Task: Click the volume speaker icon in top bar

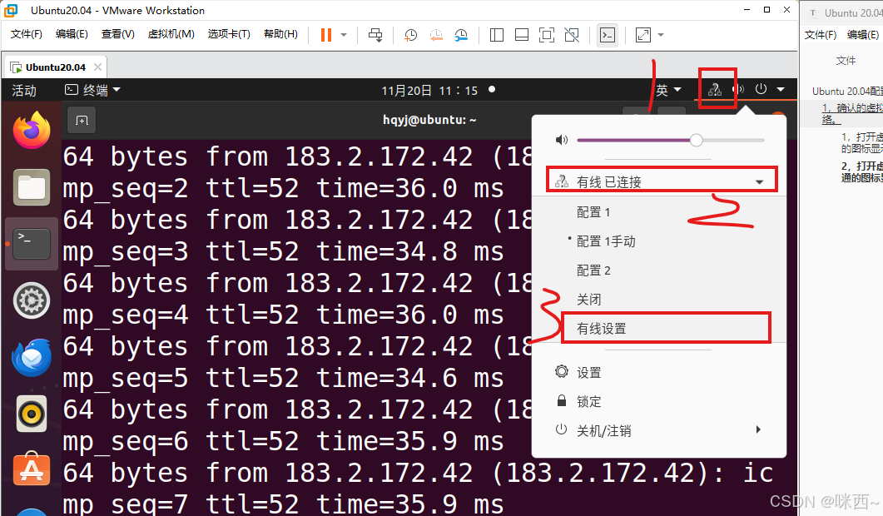Action: [738, 89]
